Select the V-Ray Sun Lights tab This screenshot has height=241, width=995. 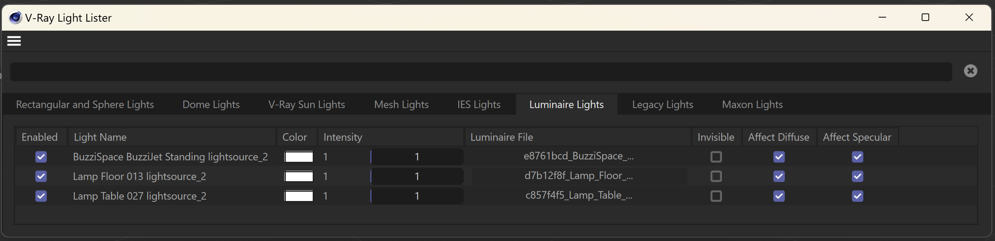click(x=307, y=105)
